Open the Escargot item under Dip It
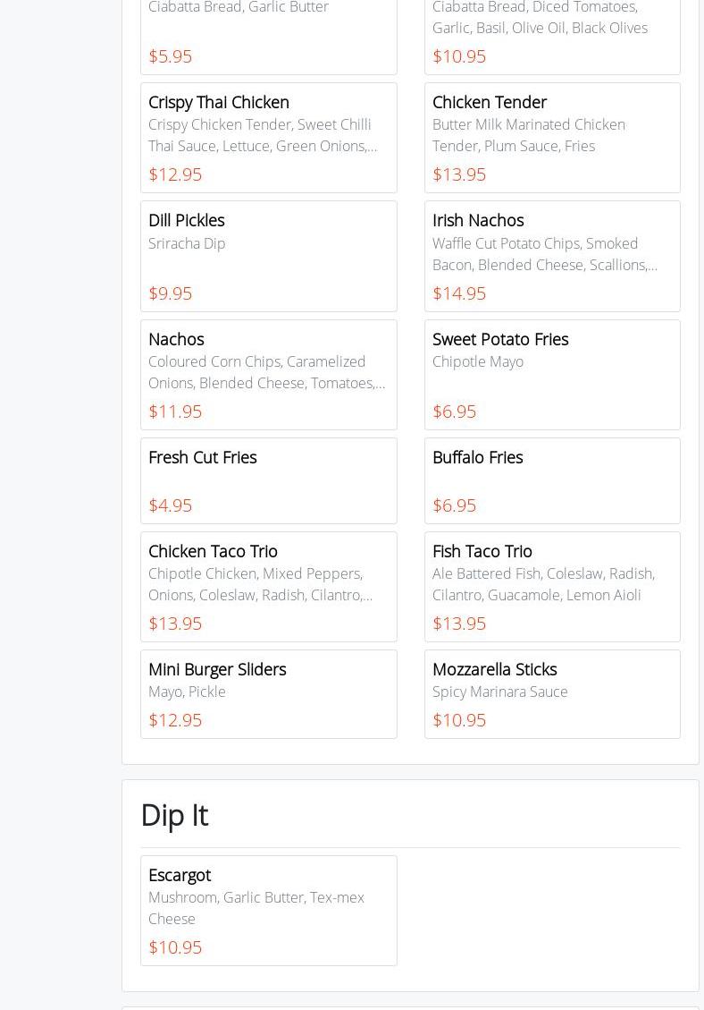The image size is (704, 1010). 268,910
